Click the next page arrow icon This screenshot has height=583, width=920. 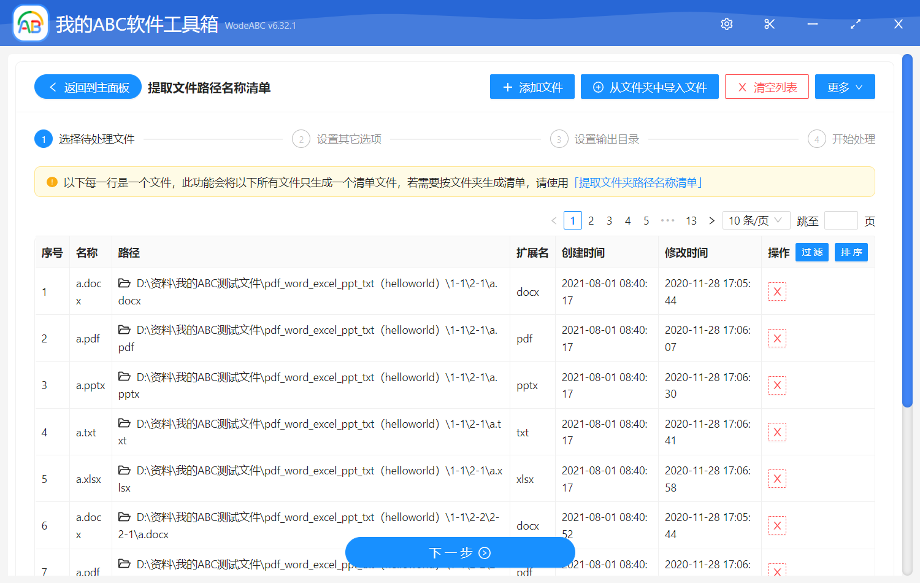tap(711, 220)
